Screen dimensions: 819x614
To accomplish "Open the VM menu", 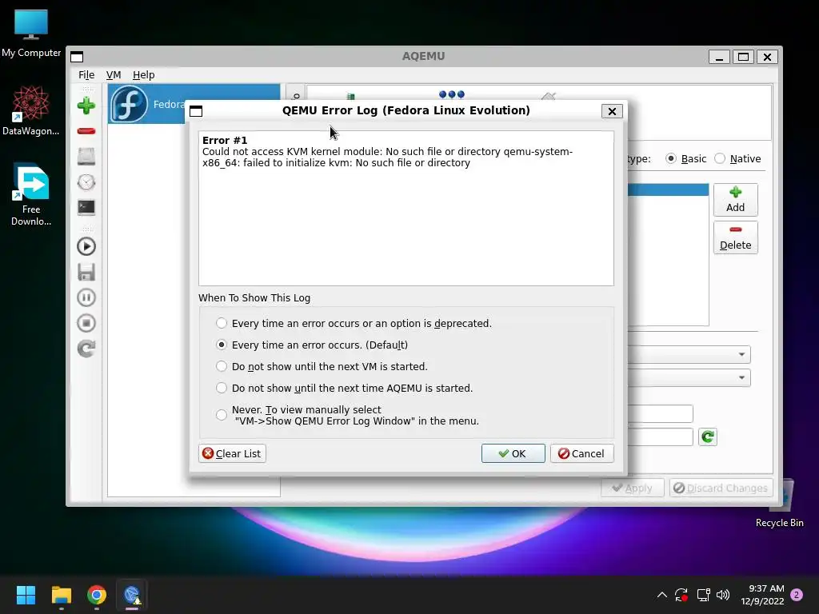I will point(114,74).
